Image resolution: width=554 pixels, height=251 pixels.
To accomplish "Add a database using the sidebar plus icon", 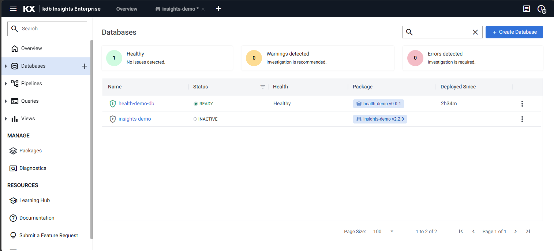I will tap(84, 66).
